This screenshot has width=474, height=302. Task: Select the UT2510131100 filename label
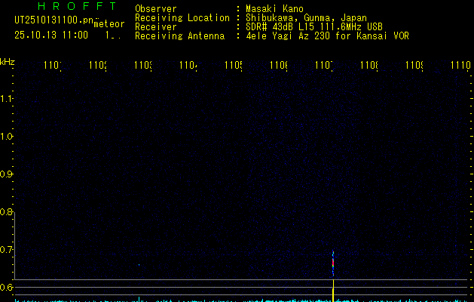pos(53,20)
